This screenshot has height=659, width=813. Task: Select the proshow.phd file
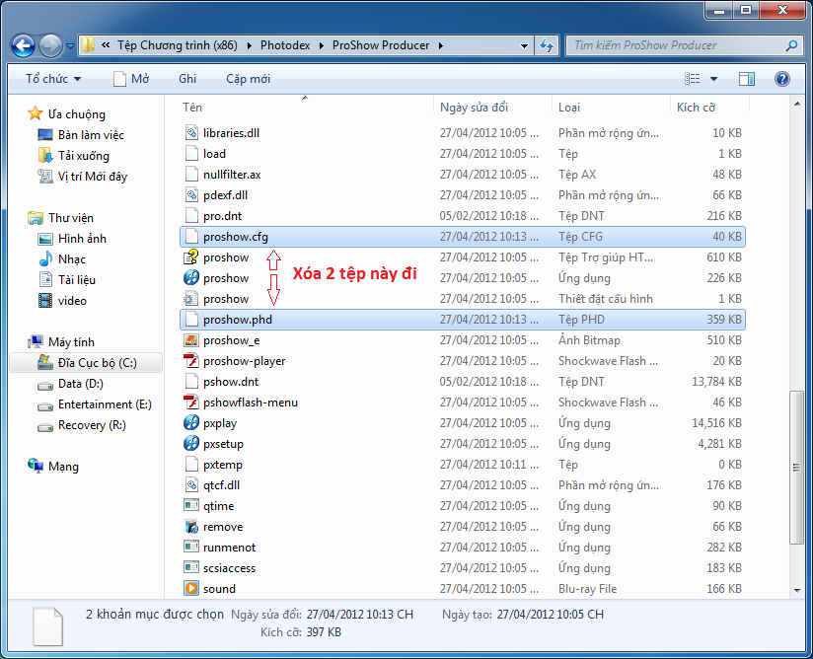[462, 320]
